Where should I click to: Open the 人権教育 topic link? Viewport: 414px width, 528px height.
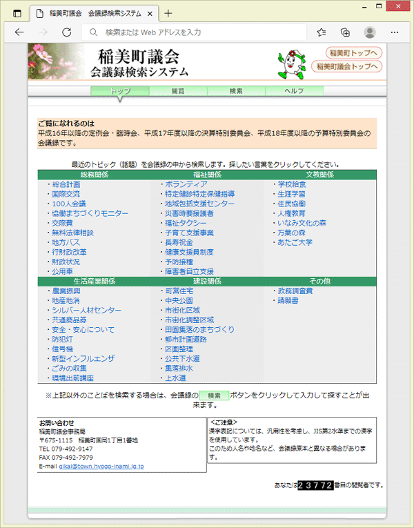pyautogui.click(x=291, y=213)
